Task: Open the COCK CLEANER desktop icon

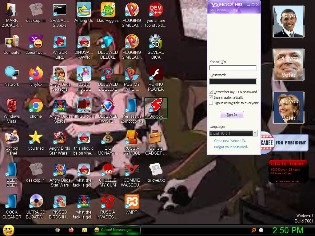Action: [12, 206]
